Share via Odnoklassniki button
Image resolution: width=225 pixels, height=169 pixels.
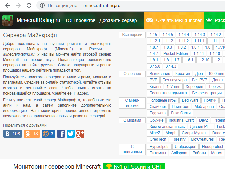(x=32, y=134)
